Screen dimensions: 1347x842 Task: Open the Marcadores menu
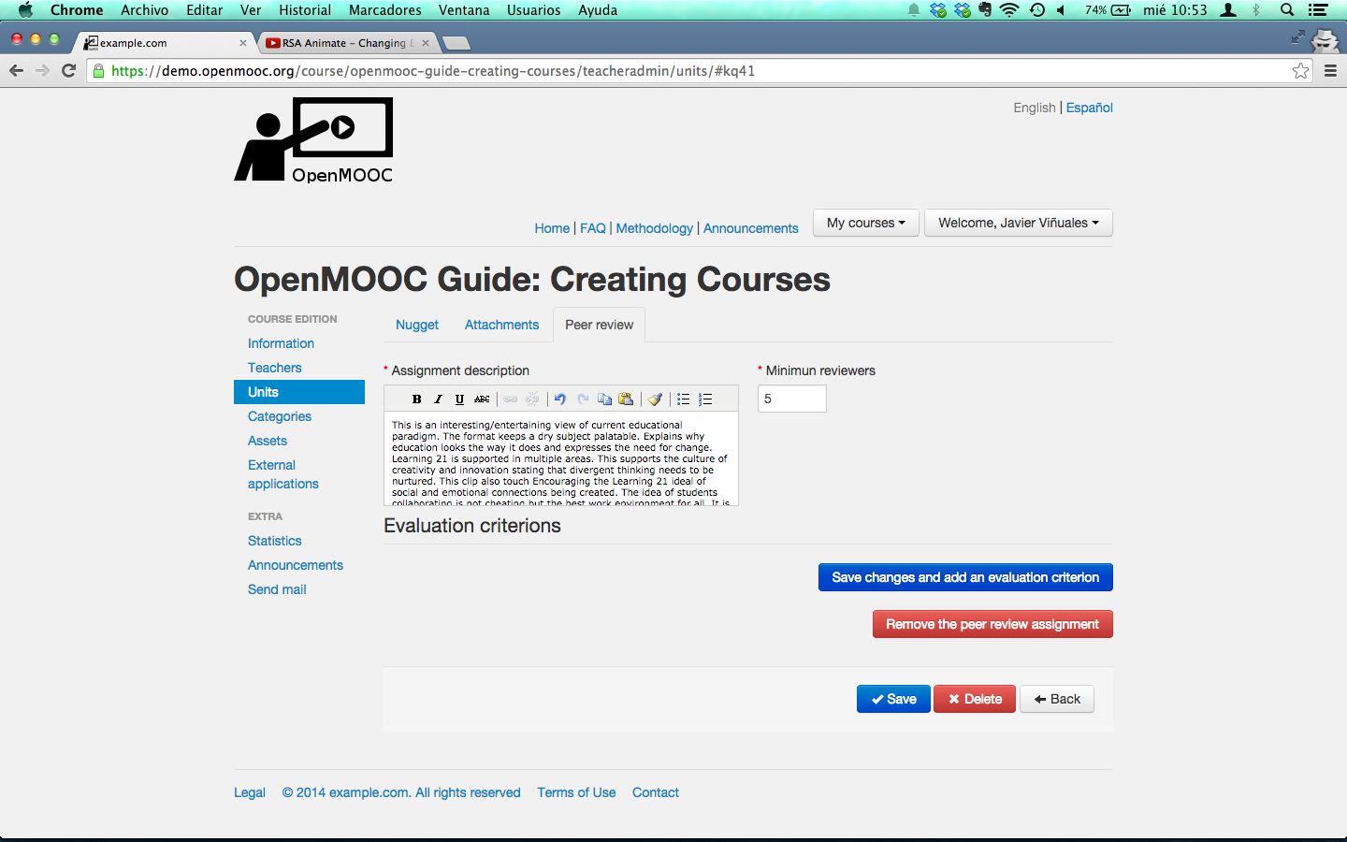pos(385,10)
